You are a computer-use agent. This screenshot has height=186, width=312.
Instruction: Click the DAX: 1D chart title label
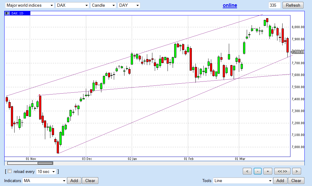tap(17, 13)
